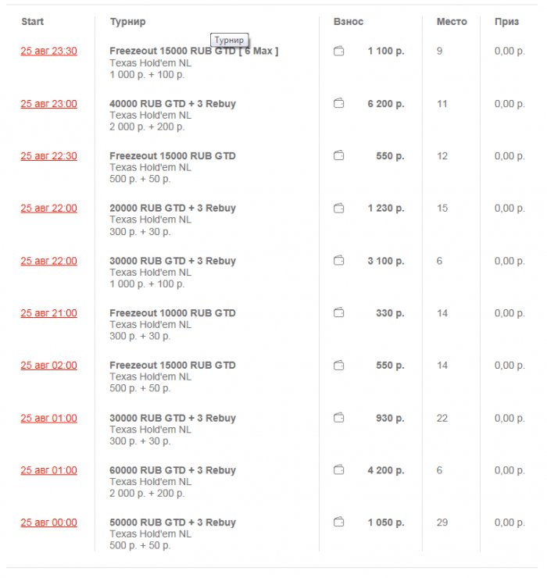
Task: Select the Freezeout 15000 RUB GTD [6 Max] tournament
Action: 194,52
